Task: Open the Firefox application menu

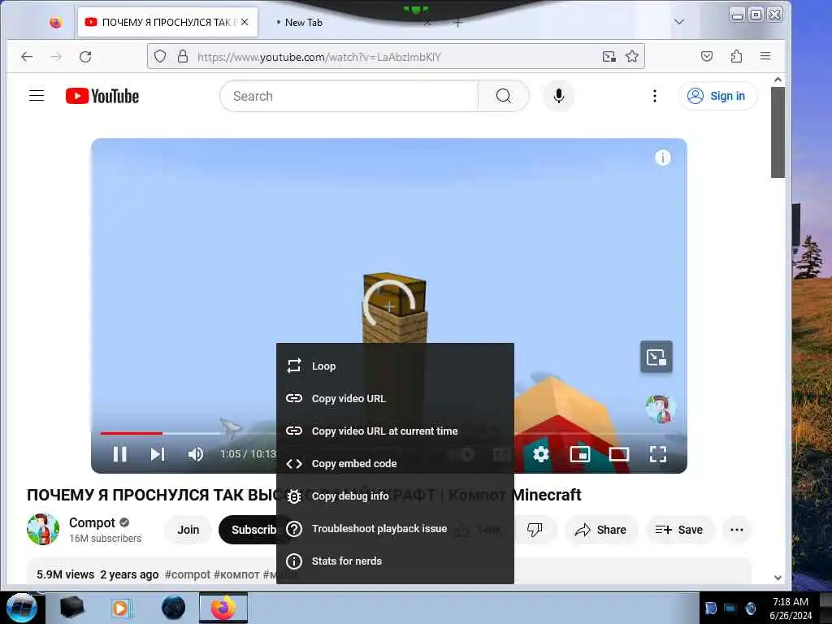Action: click(765, 56)
